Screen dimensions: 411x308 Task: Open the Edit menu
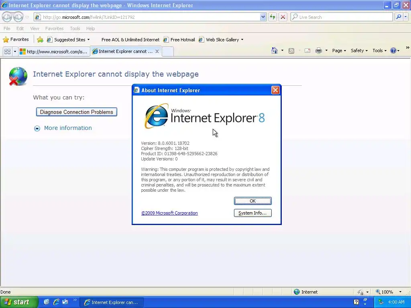[x=20, y=28]
